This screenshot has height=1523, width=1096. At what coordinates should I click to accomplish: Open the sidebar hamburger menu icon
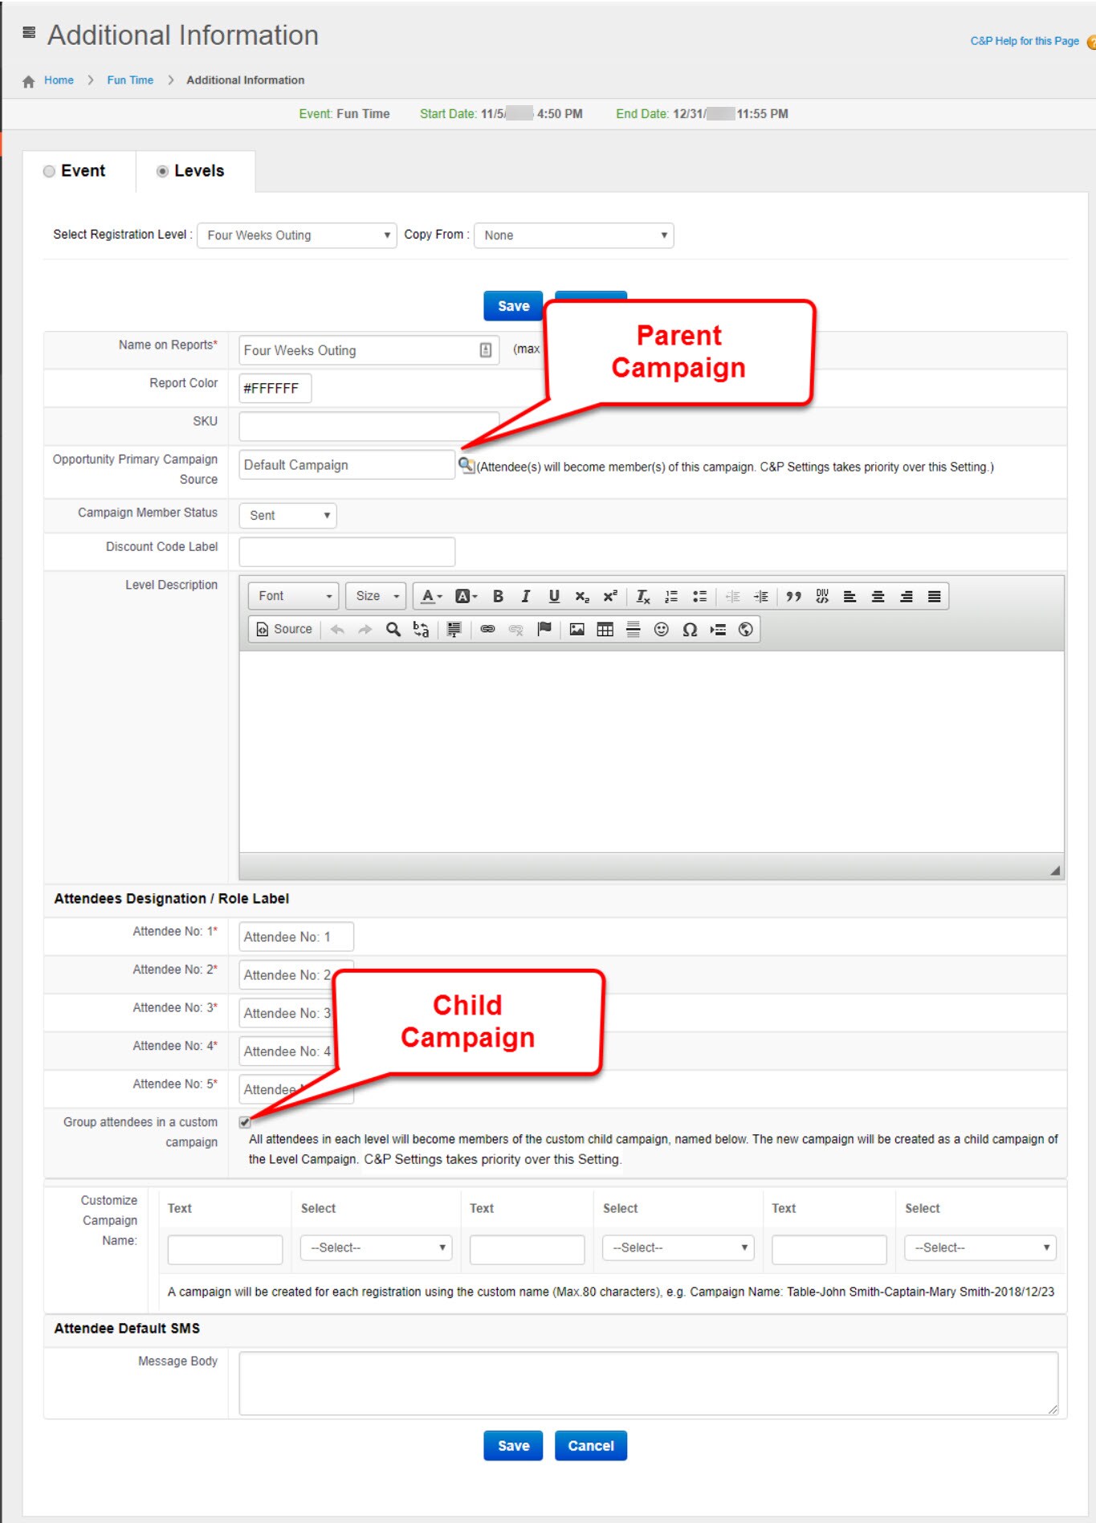(x=29, y=33)
